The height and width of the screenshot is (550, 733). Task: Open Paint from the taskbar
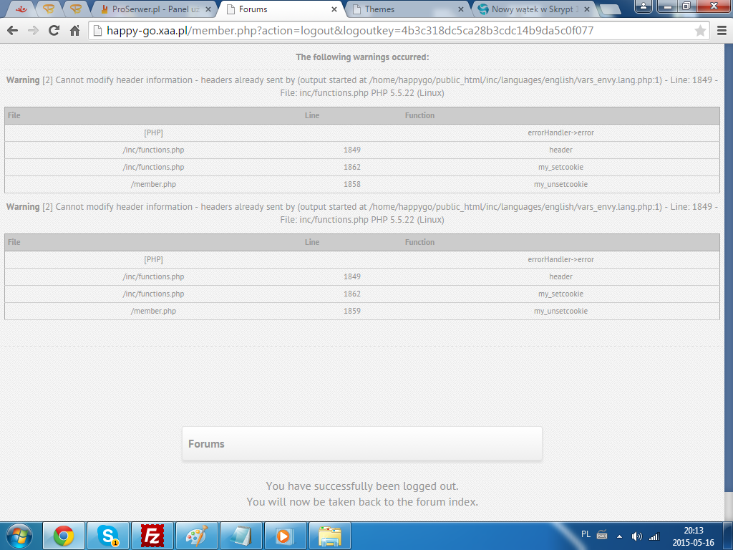click(x=197, y=536)
